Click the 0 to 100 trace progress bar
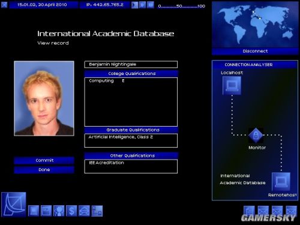 pyautogui.click(x=182, y=7)
